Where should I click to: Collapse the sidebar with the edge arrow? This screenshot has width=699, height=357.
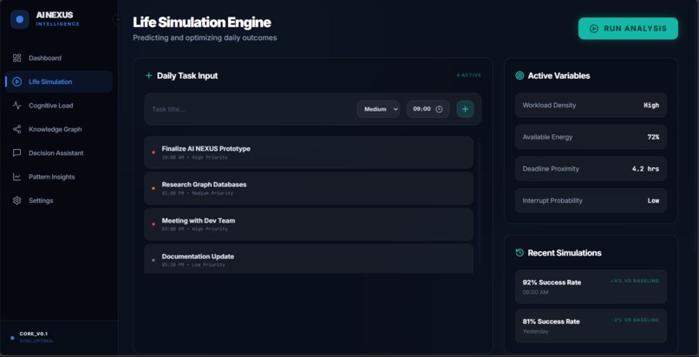[116, 20]
